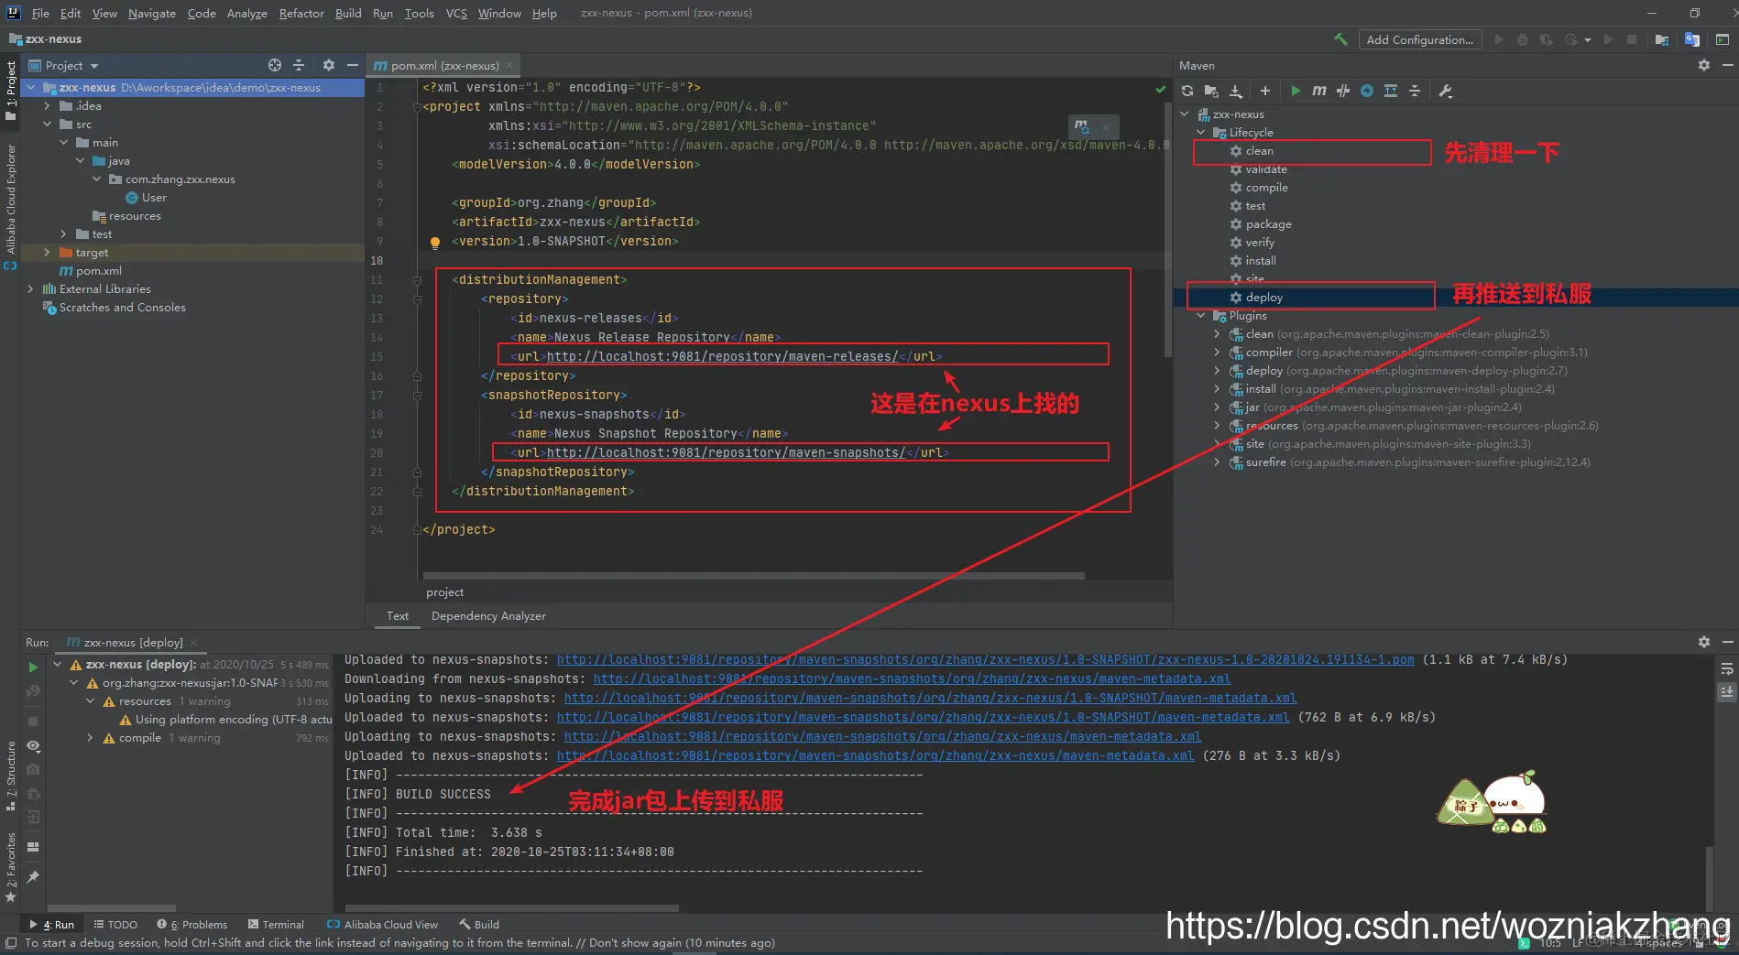Collapse the Lifecycle node in Maven
The width and height of the screenshot is (1739, 955).
pyautogui.click(x=1201, y=133)
